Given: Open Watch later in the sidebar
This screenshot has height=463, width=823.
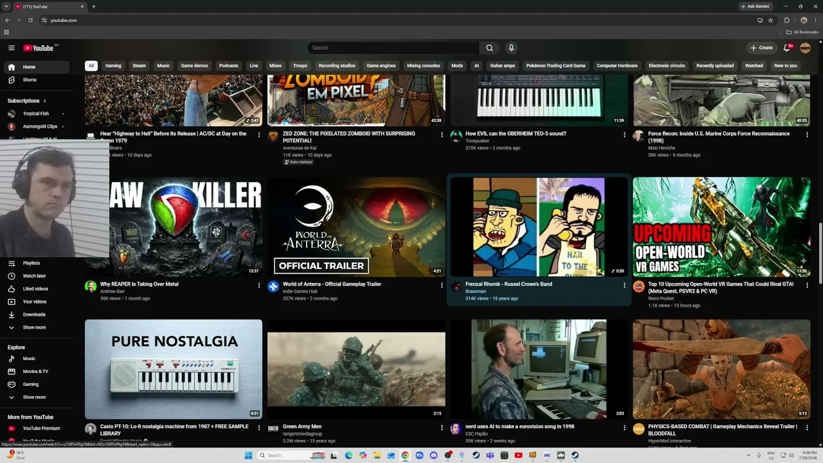Looking at the screenshot, I should click(37, 276).
